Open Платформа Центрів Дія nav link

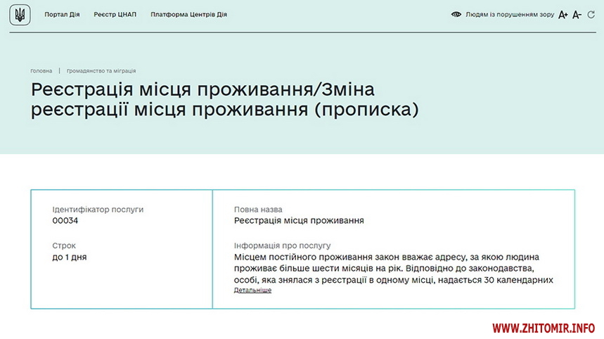(x=188, y=15)
